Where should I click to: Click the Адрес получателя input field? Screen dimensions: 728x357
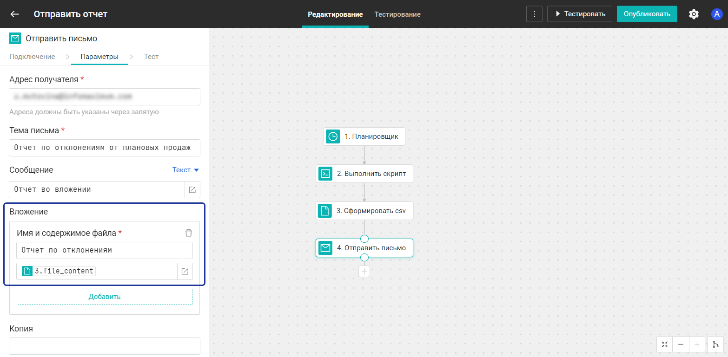(x=105, y=97)
